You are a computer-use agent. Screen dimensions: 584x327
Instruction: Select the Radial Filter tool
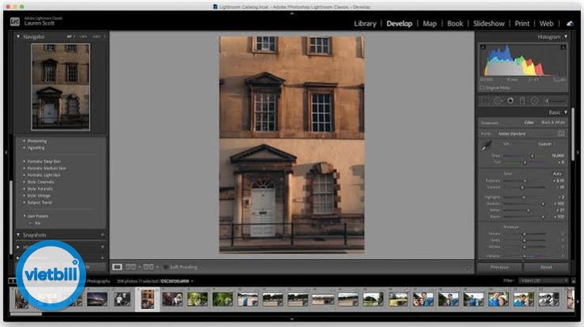(534, 101)
